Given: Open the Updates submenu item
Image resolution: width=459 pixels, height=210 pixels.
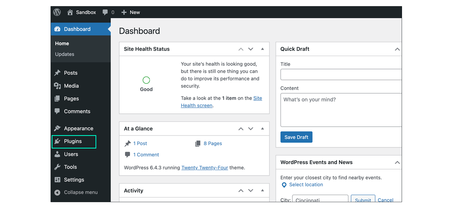Looking at the screenshot, I should coord(65,54).
